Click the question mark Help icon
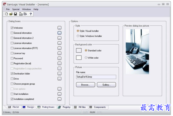Screen dimensions: 173x116 click(31, 14)
